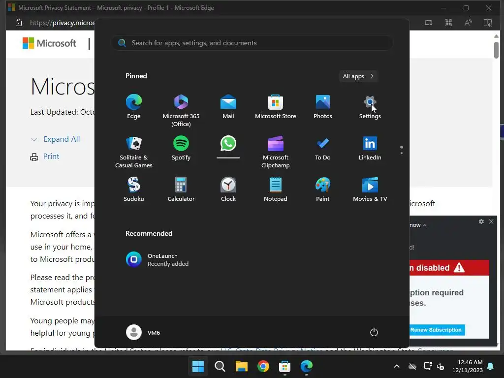The width and height of the screenshot is (504, 378).
Task: Open the network status tray icon
Action: tap(428, 366)
